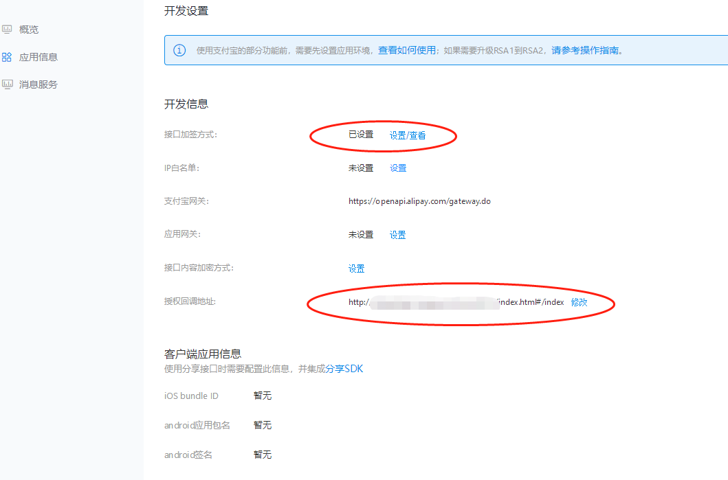Click the 授权回调地址 label
The image size is (728, 480).
(x=190, y=301)
